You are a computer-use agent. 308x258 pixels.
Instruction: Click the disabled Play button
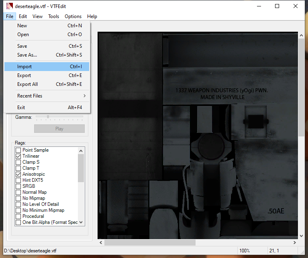[59, 129]
